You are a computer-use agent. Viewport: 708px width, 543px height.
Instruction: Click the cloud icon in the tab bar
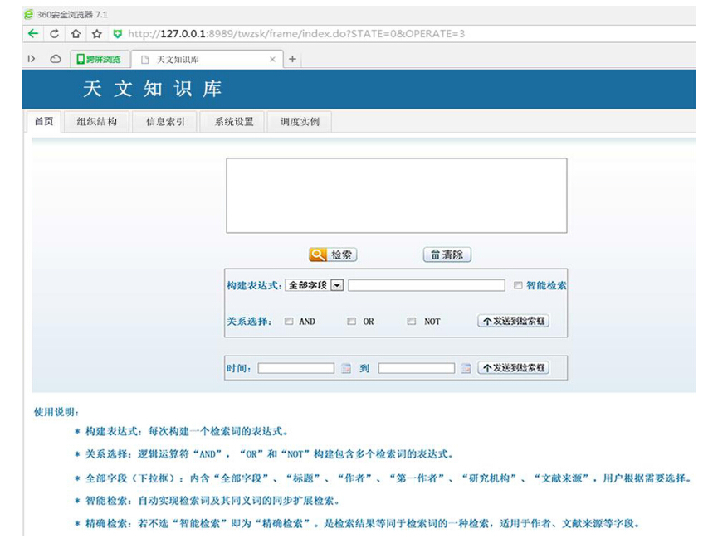click(56, 59)
